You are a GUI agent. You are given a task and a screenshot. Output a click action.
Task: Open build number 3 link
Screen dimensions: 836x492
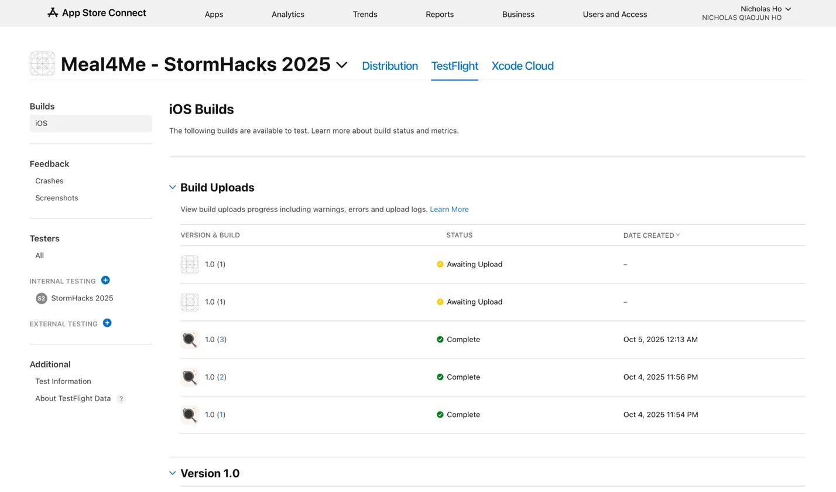coord(222,340)
